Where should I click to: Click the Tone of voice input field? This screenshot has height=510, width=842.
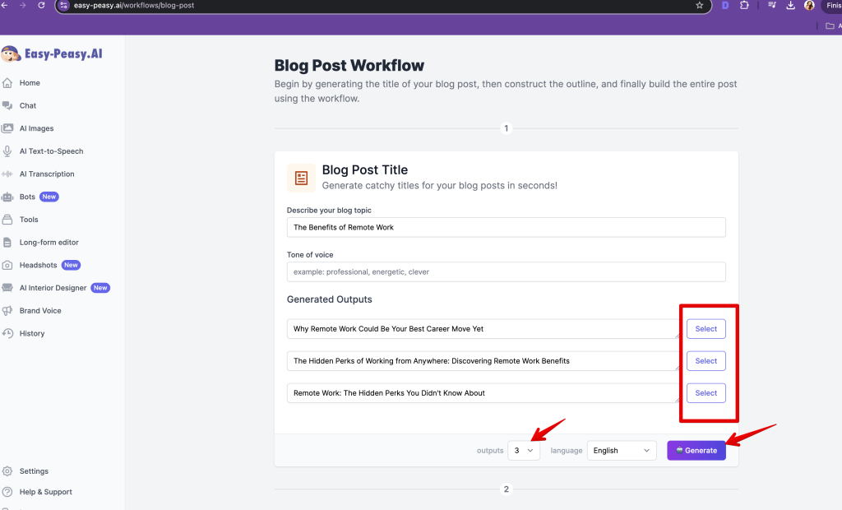coord(506,271)
